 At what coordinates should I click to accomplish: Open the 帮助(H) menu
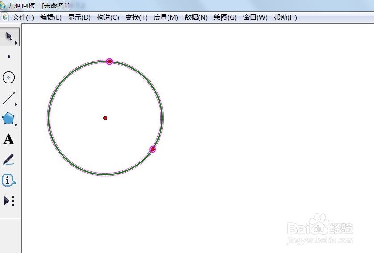pyautogui.click(x=285, y=17)
